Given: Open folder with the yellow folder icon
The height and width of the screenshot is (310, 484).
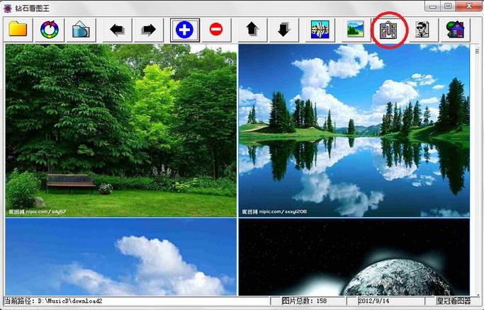Looking at the screenshot, I should click(18, 30).
